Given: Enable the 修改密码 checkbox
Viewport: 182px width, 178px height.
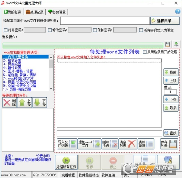Looking at the screenshot, I should click(50, 30).
